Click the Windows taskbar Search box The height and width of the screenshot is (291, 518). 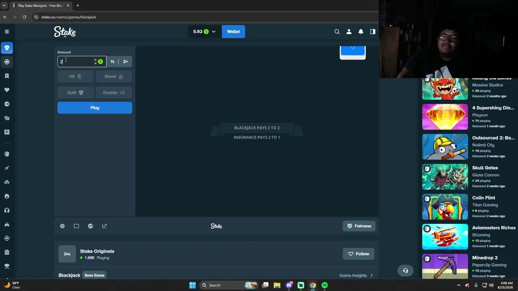[229, 285]
